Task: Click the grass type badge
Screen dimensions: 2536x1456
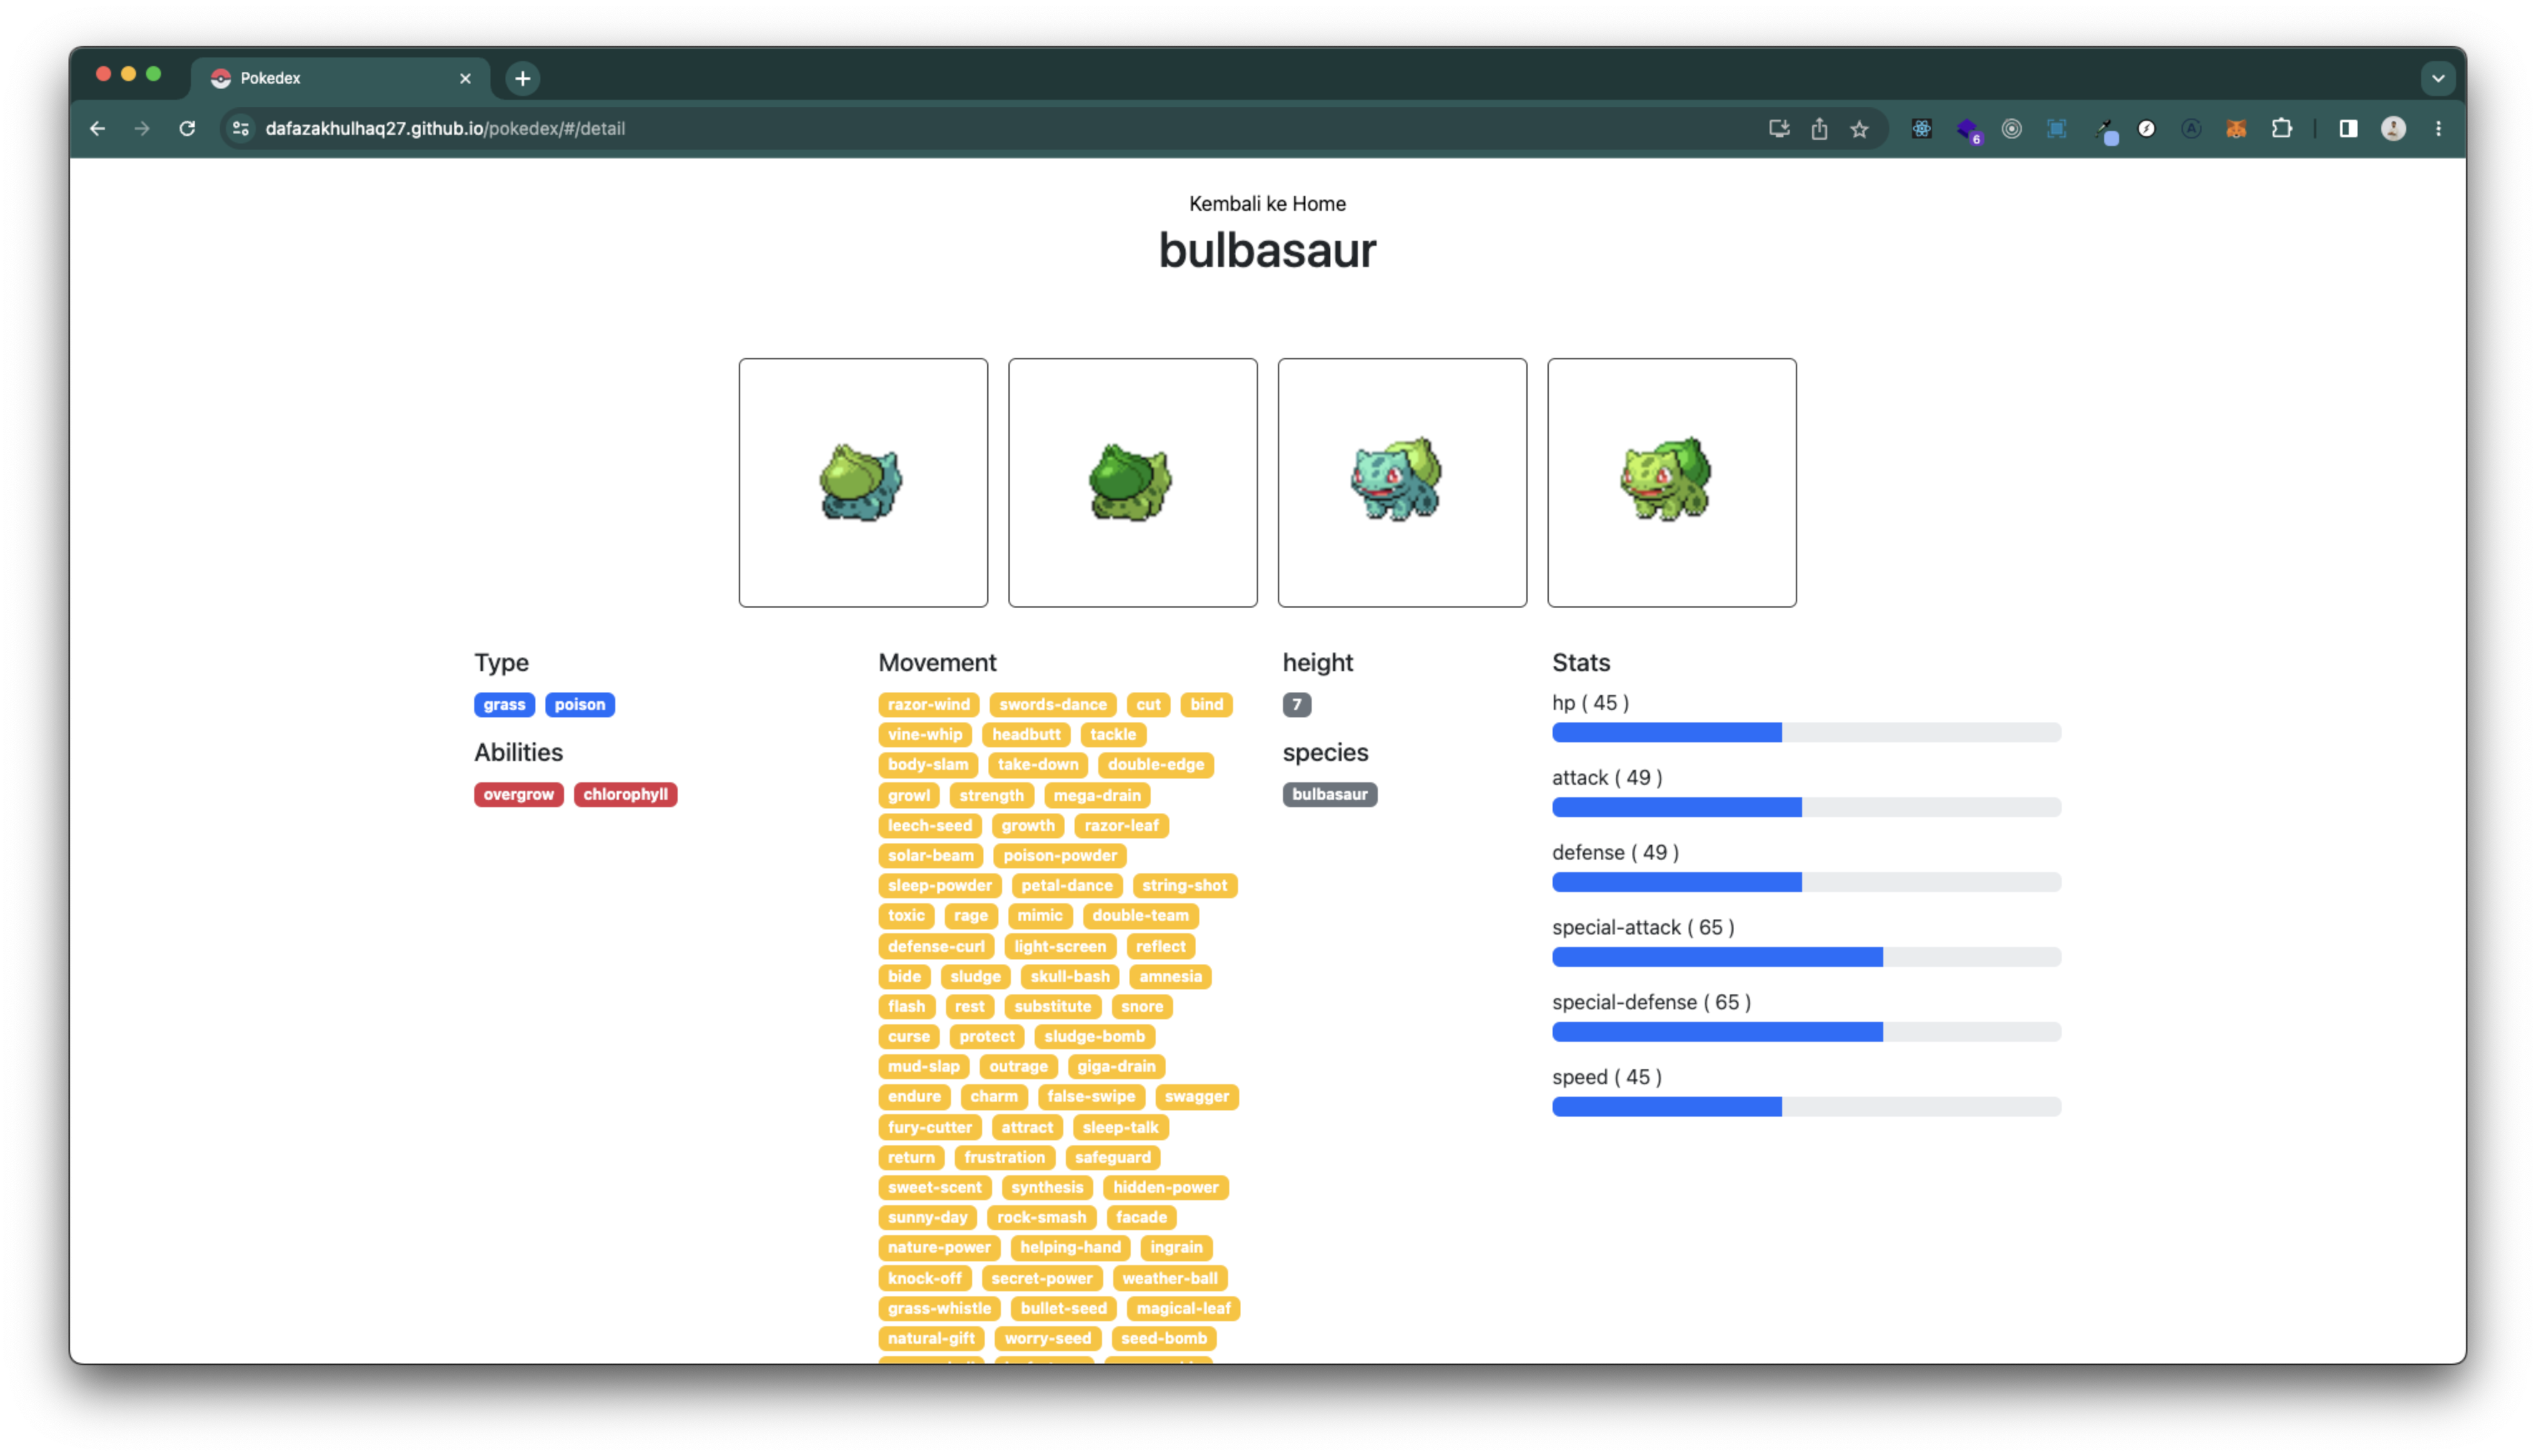Action: pos(504,704)
